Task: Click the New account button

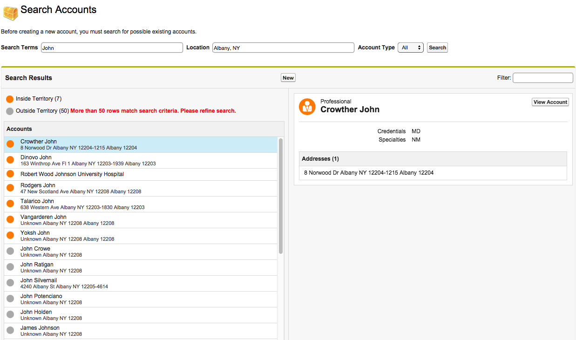Action: [288, 78]
